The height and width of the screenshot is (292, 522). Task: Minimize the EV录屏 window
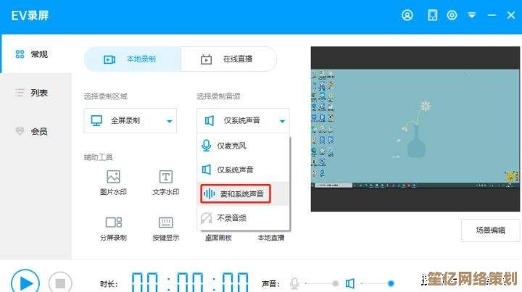(x=492, y=15)
